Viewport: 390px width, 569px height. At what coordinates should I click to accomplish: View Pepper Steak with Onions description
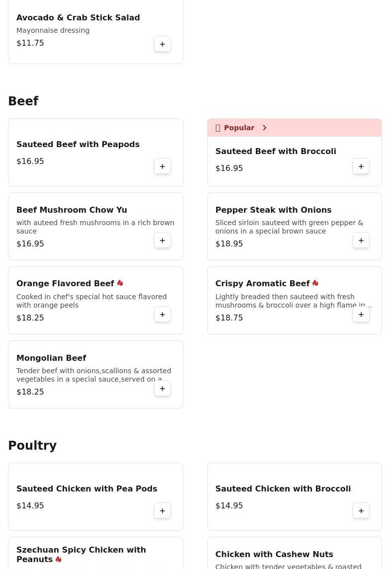click(289, 227)
